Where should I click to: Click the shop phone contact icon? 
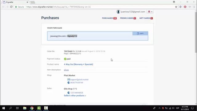[x=69, y=83]
